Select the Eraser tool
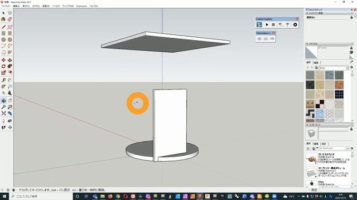357x200 pixels. click(x=9, y=19)
